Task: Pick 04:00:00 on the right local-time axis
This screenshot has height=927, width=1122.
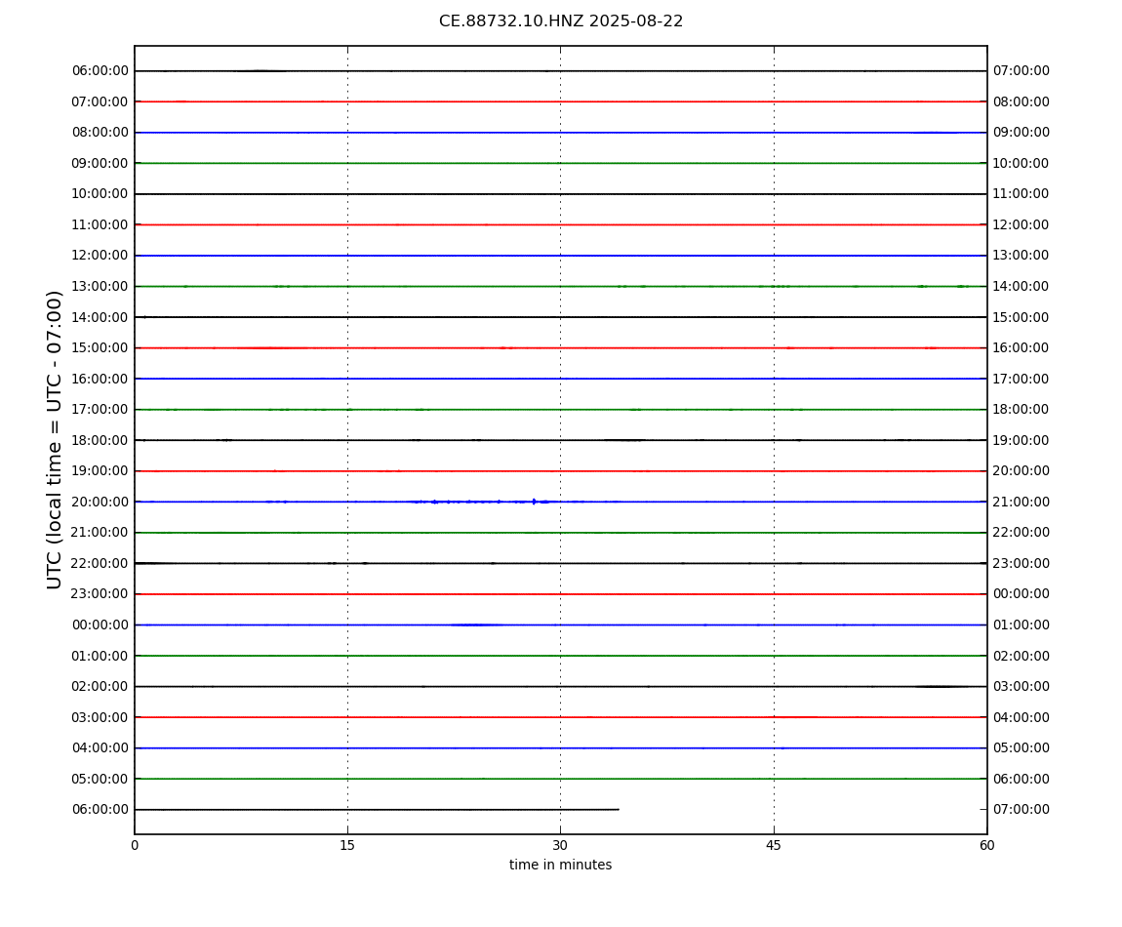Action: click(x=1022, y=717)
